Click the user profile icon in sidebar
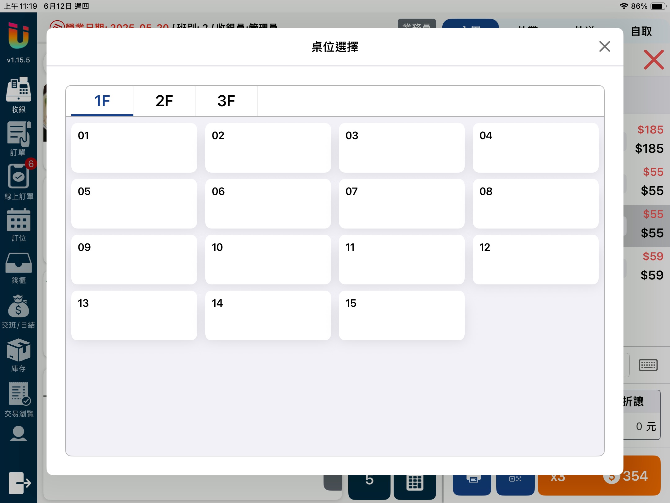The image size is (670, 503). click(19, 433)
